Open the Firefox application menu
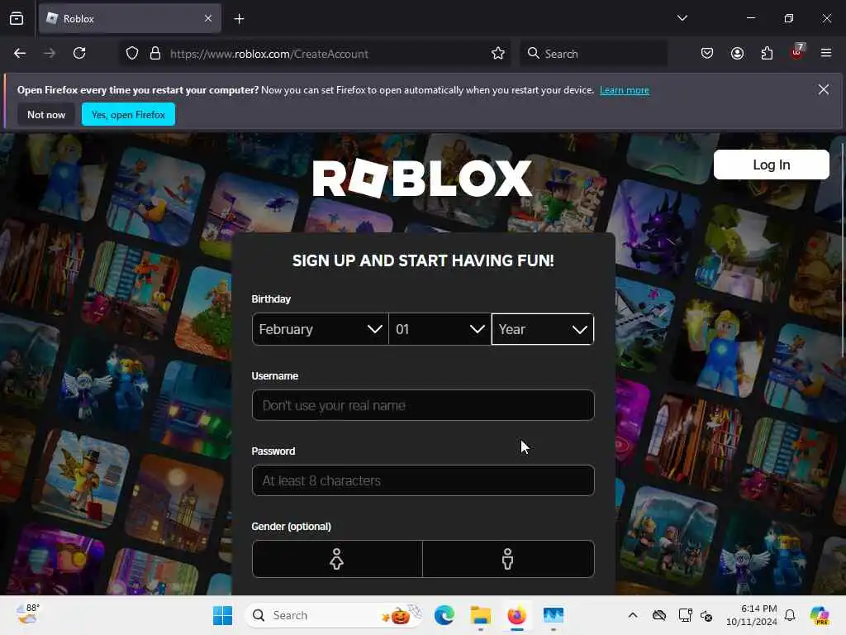 (x=826, y=53)
